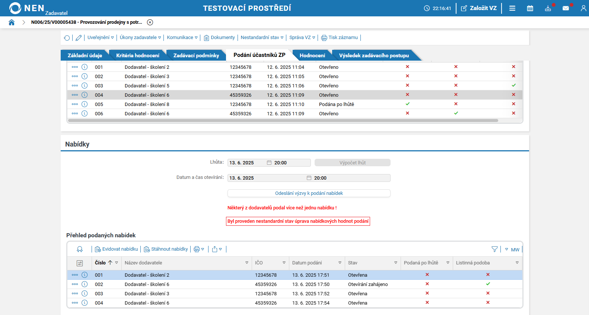Switch to the Hodnocení tab
This screenshot has height=315, width=589.
pos(312,55)
